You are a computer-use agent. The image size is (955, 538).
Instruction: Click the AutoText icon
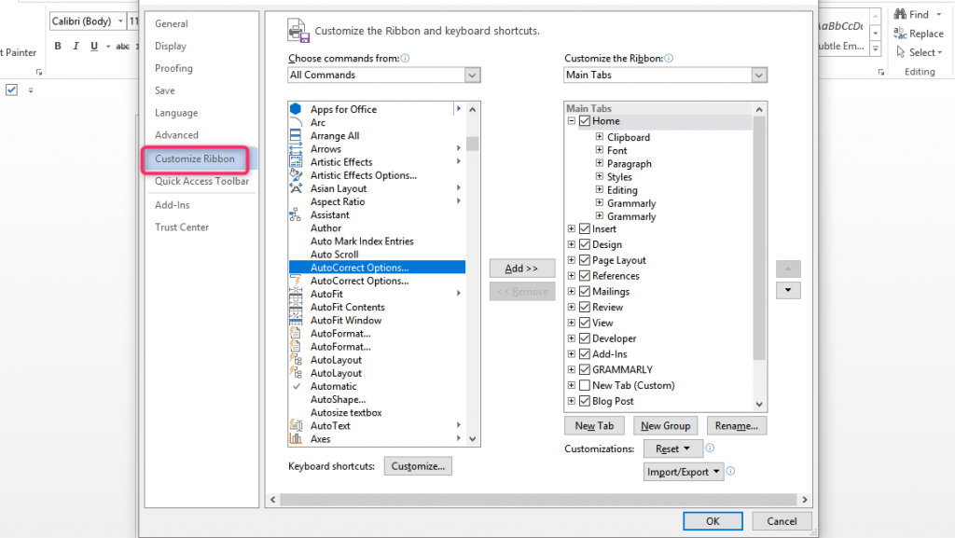point(296,425)
